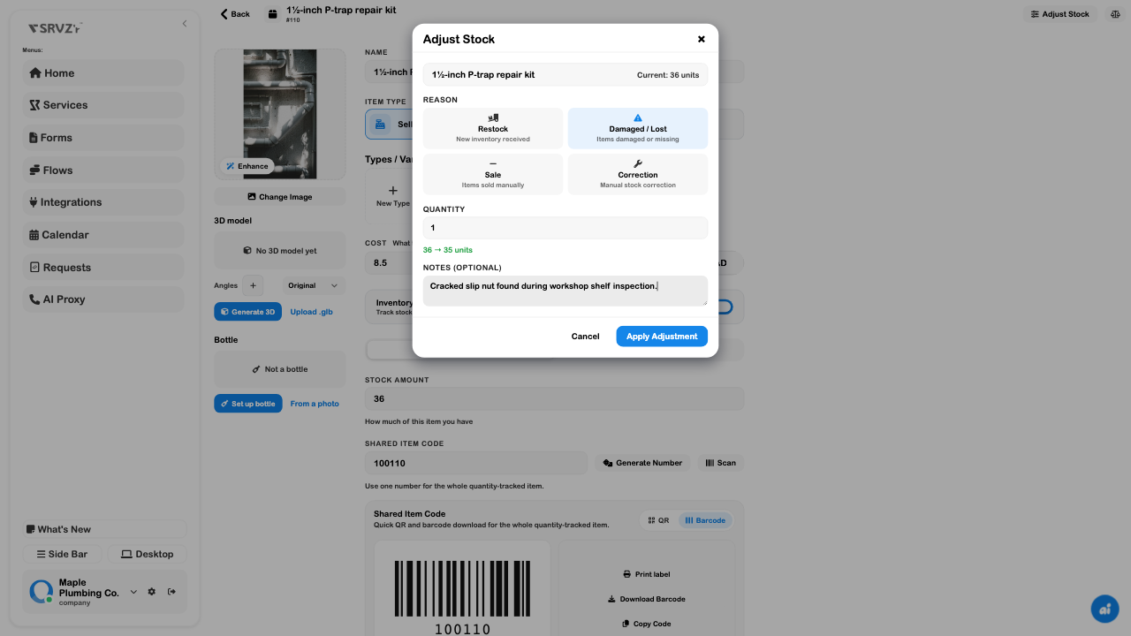Screen dimensions: 1131x636
Task: Open the Forms menu item
Action: (x=103, y=138)
